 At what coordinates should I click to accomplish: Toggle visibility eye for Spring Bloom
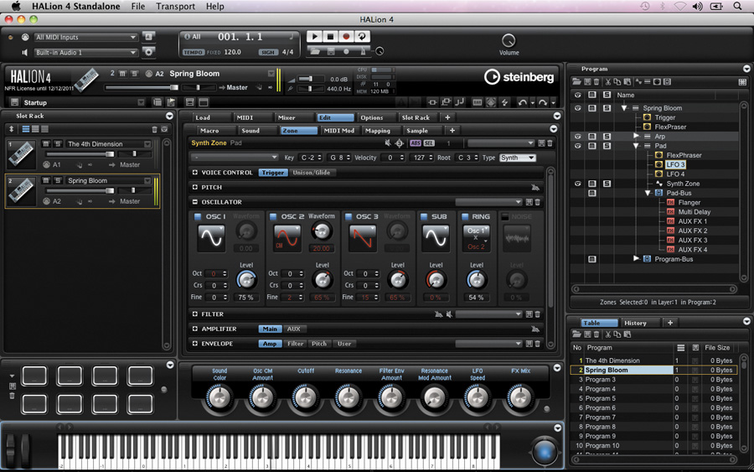tap(577, 108)
